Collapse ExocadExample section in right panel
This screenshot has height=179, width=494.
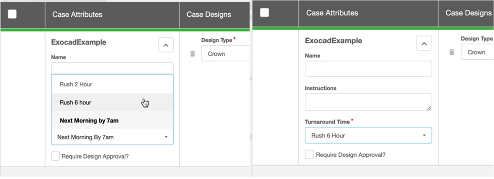(424, 44)
